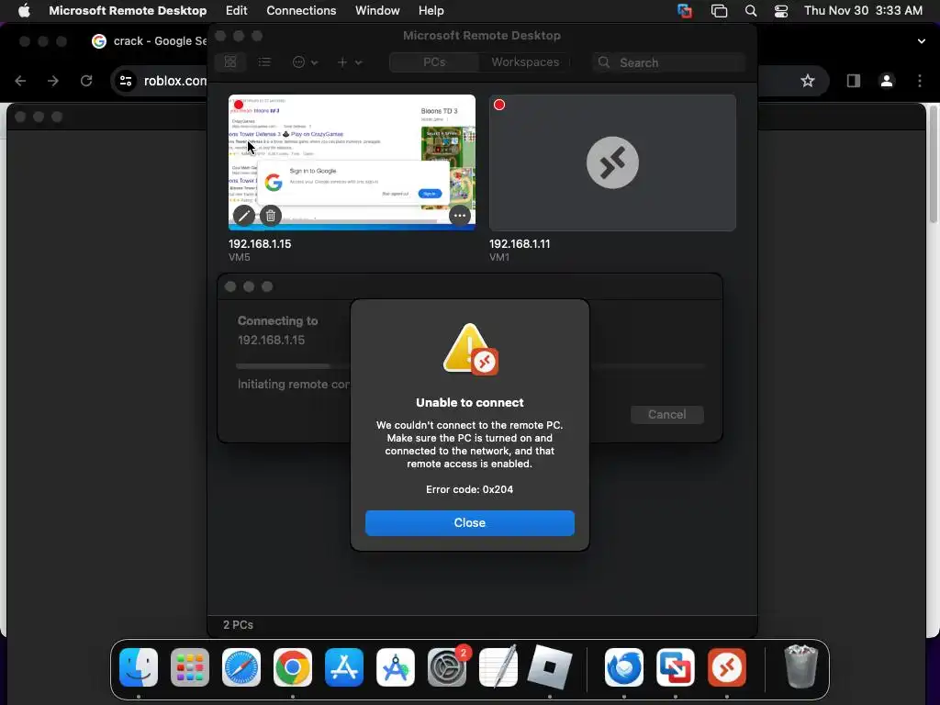
Task: Open Launchpad from the dock
Action: click(190, 667)
